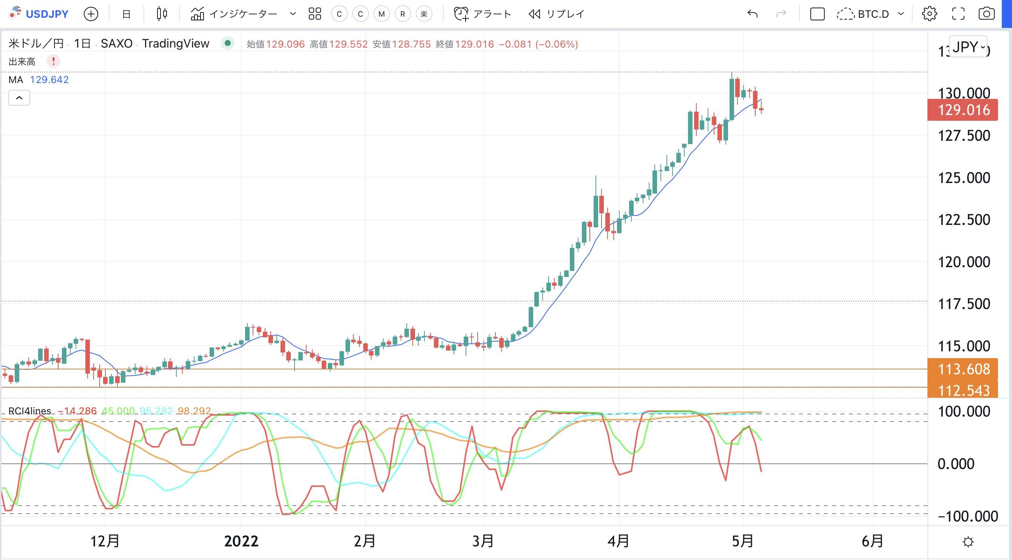Redo the last chart action
The width and height of the screenshot is (1012, 560).
click(782, 14)
